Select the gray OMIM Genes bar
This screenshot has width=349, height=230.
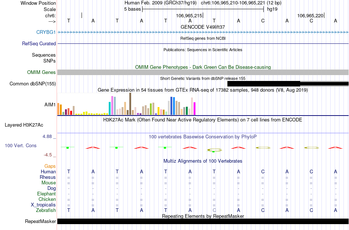(x=203, y=72)
